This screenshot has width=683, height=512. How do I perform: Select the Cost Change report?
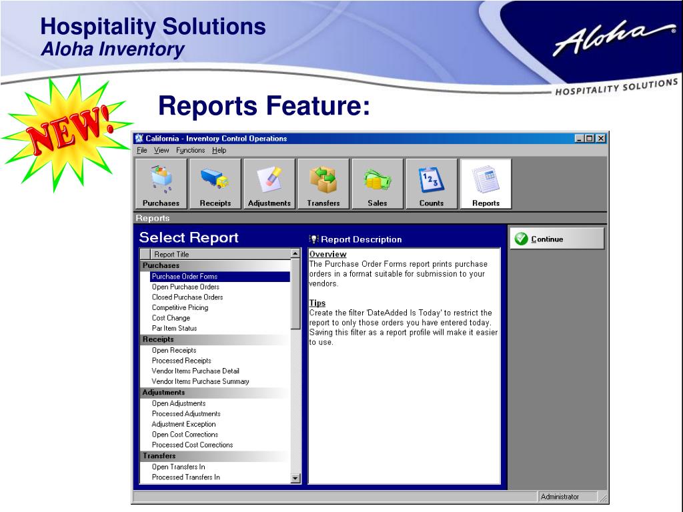(171, 318)
